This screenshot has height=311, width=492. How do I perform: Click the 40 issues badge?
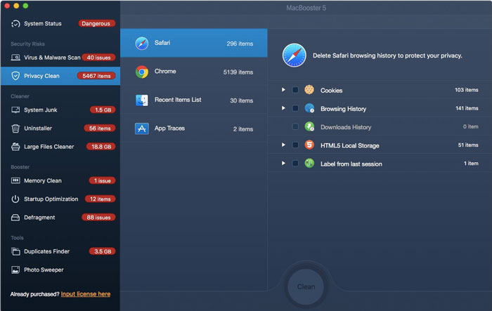coord(98,58)
